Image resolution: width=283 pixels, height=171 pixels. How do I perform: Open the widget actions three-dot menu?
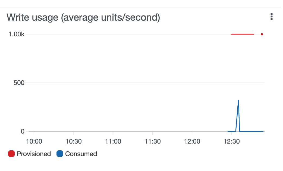tap(271, 17)
